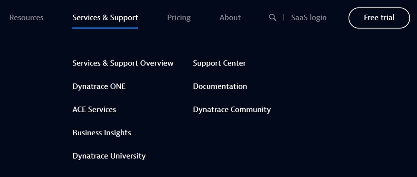Collapse the Services & Support menu

point(105,18)
